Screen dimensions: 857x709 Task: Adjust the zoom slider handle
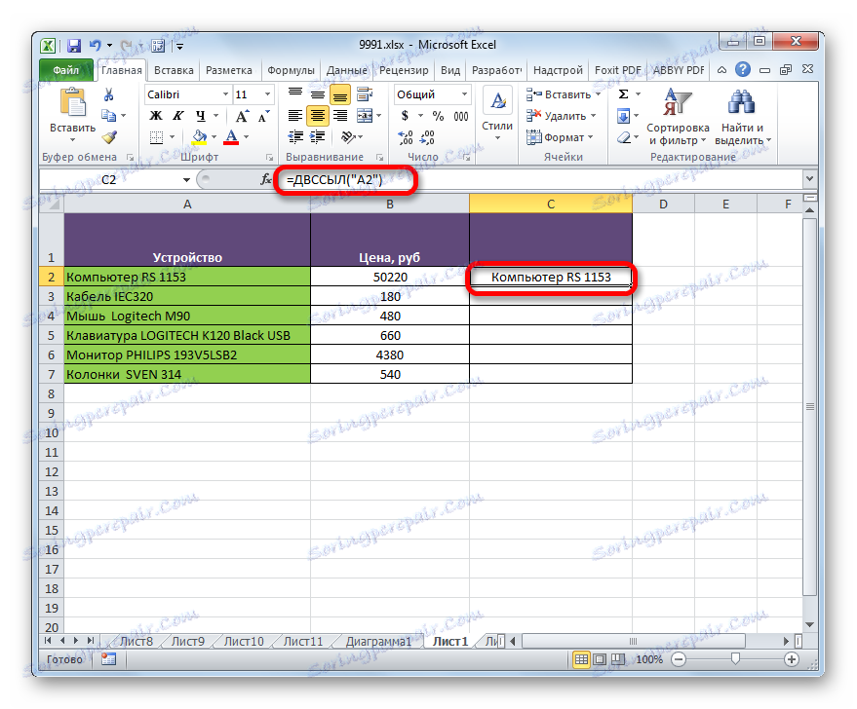click(x=734, y=659)
